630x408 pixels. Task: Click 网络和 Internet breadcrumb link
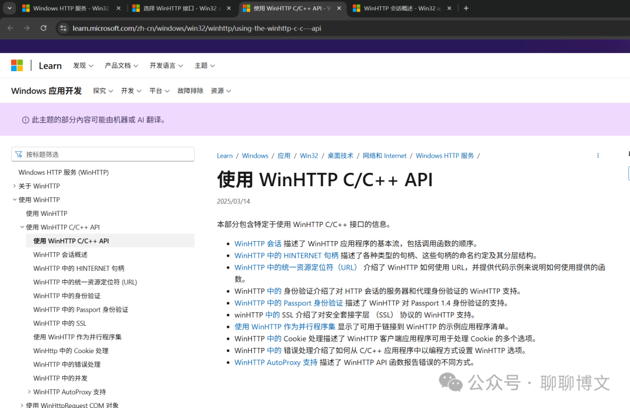point(384,156)
